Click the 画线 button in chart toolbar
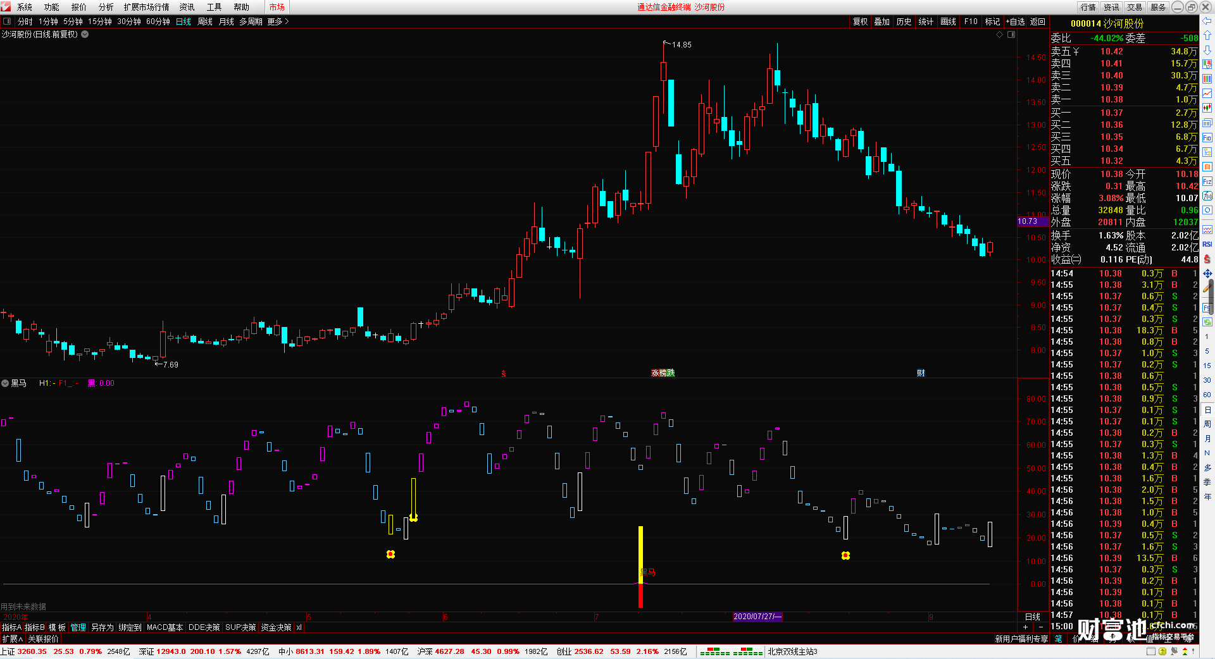1215x659 pixels. click(x=949, y=22)
